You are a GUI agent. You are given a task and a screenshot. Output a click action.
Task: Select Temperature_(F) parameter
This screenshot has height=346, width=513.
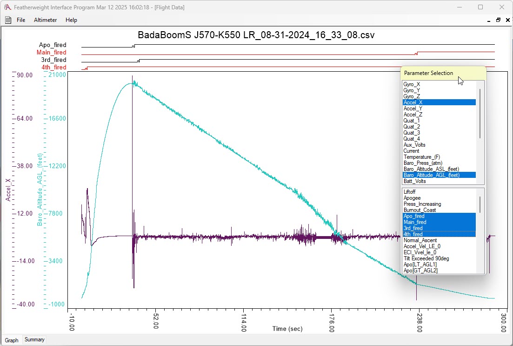[x=420, y=157]
